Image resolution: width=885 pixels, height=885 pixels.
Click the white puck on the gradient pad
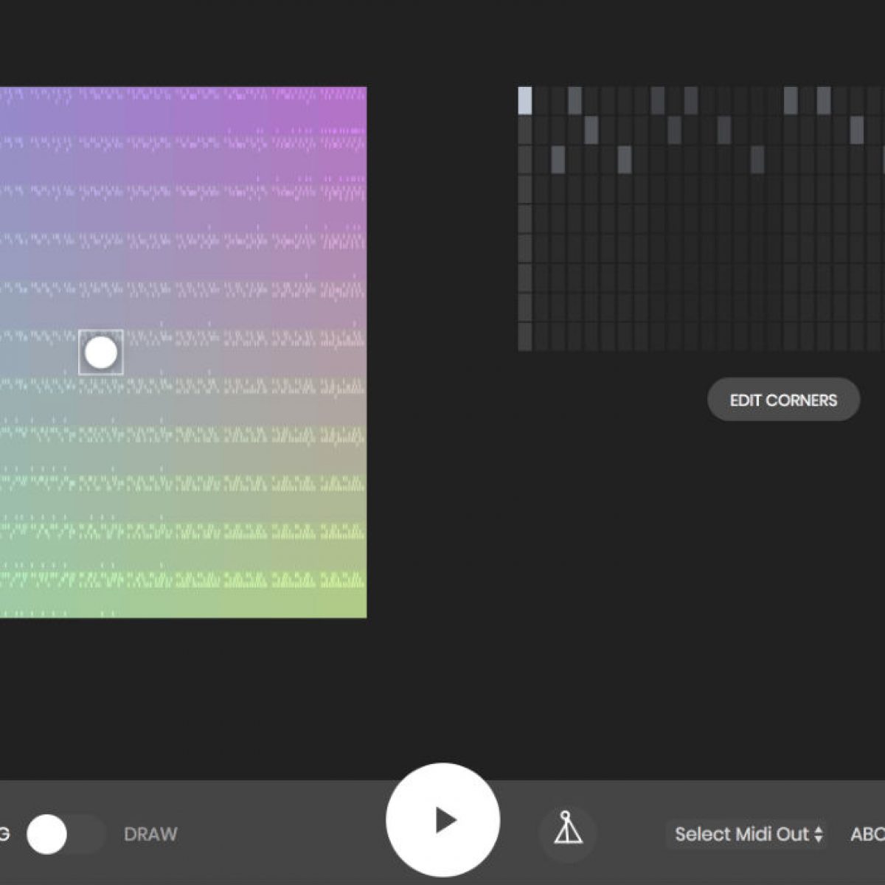pyautogui.click(x=101, y=353)
